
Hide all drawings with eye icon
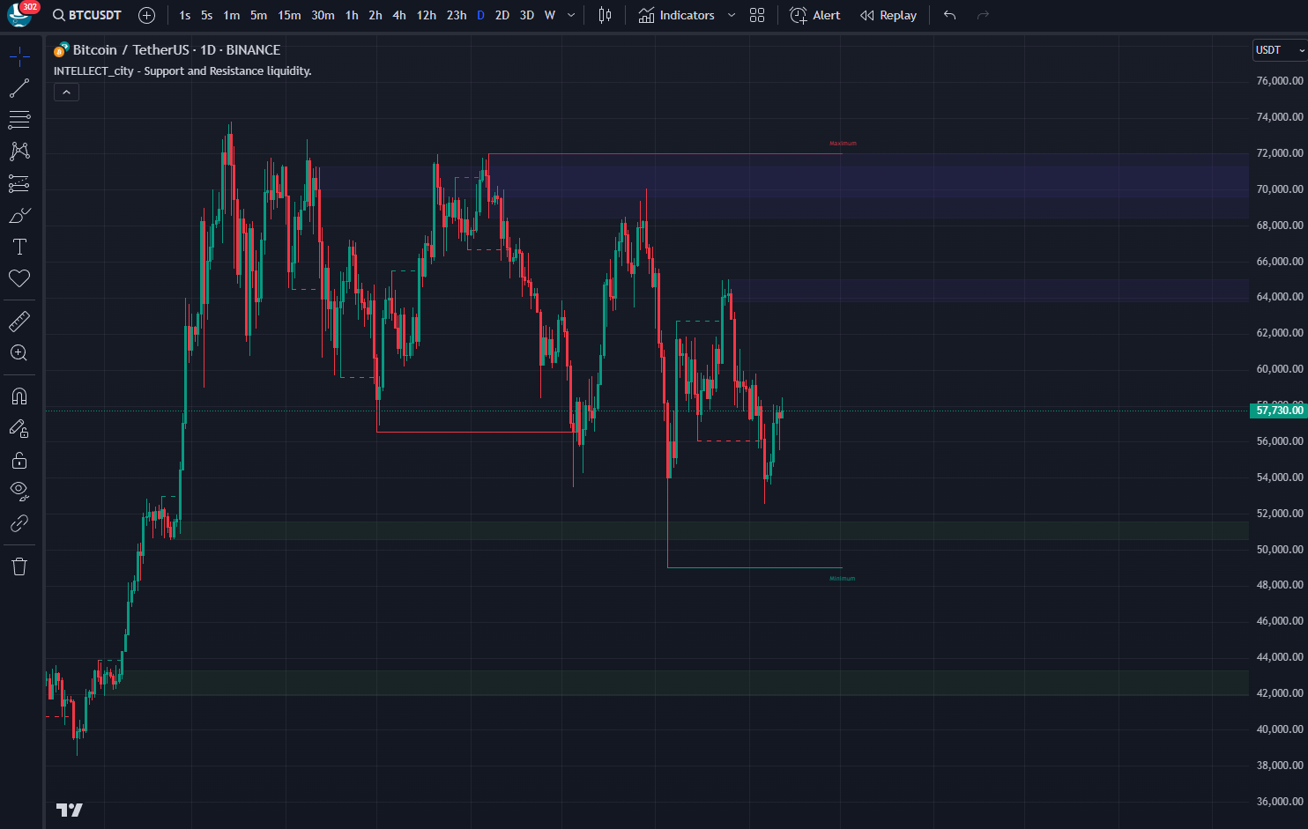click(x=19, y=491)
